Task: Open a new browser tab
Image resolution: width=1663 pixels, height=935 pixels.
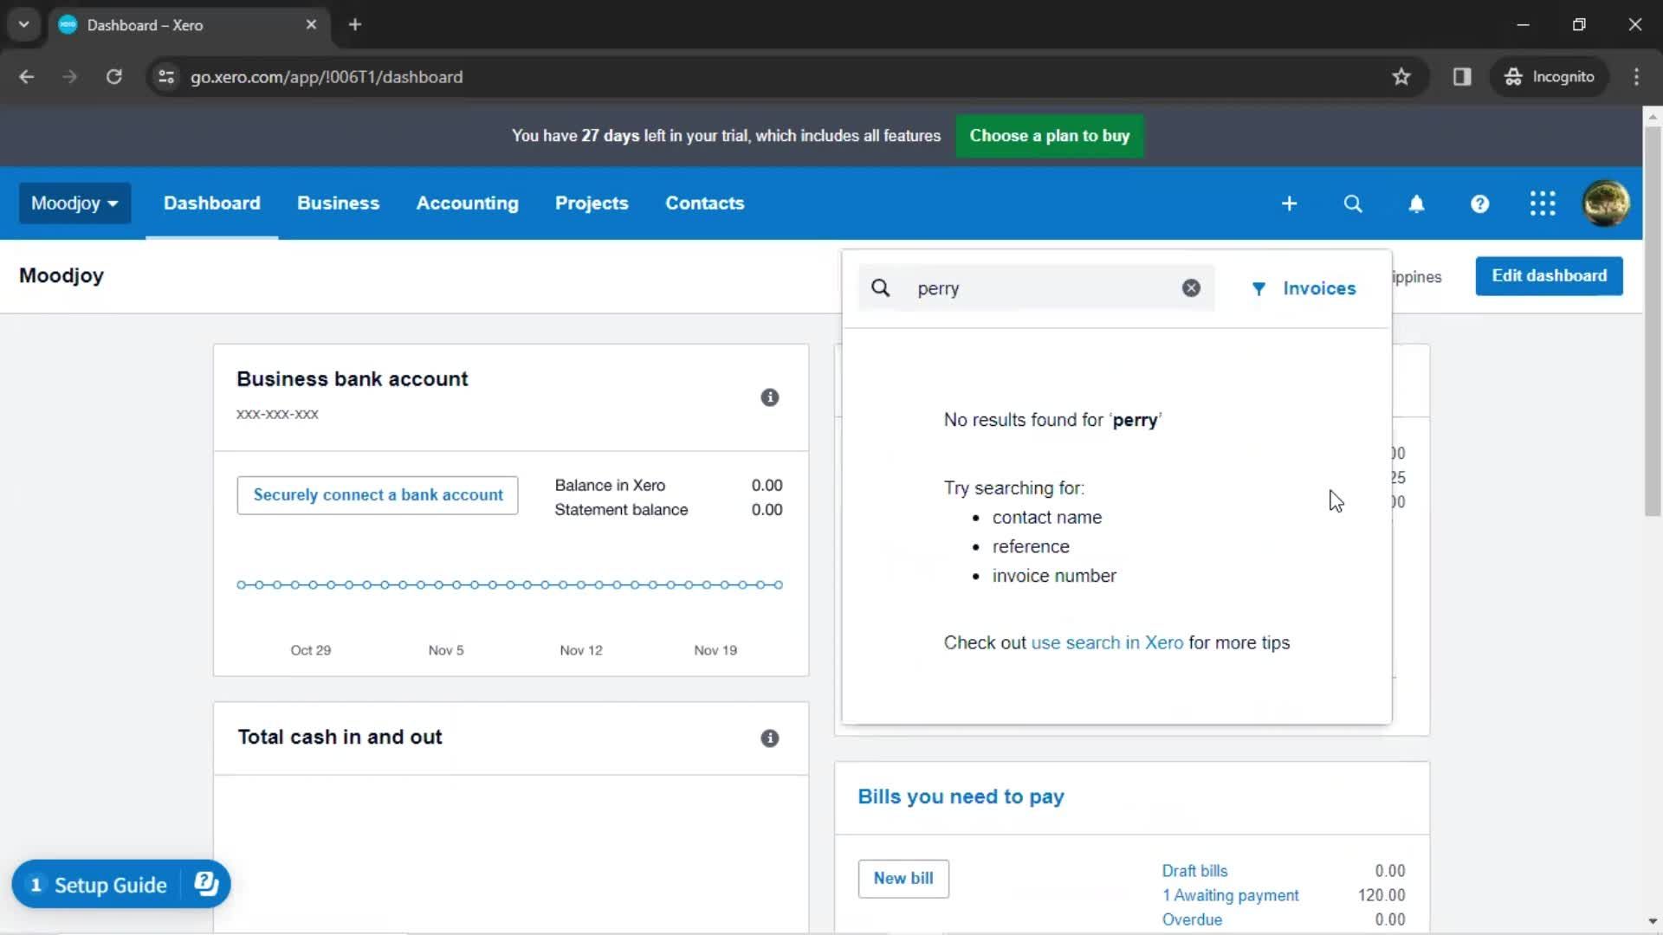Action: pos(355,24)
